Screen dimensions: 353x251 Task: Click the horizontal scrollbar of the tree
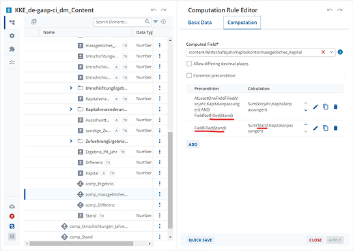click(x=81, y=243)
